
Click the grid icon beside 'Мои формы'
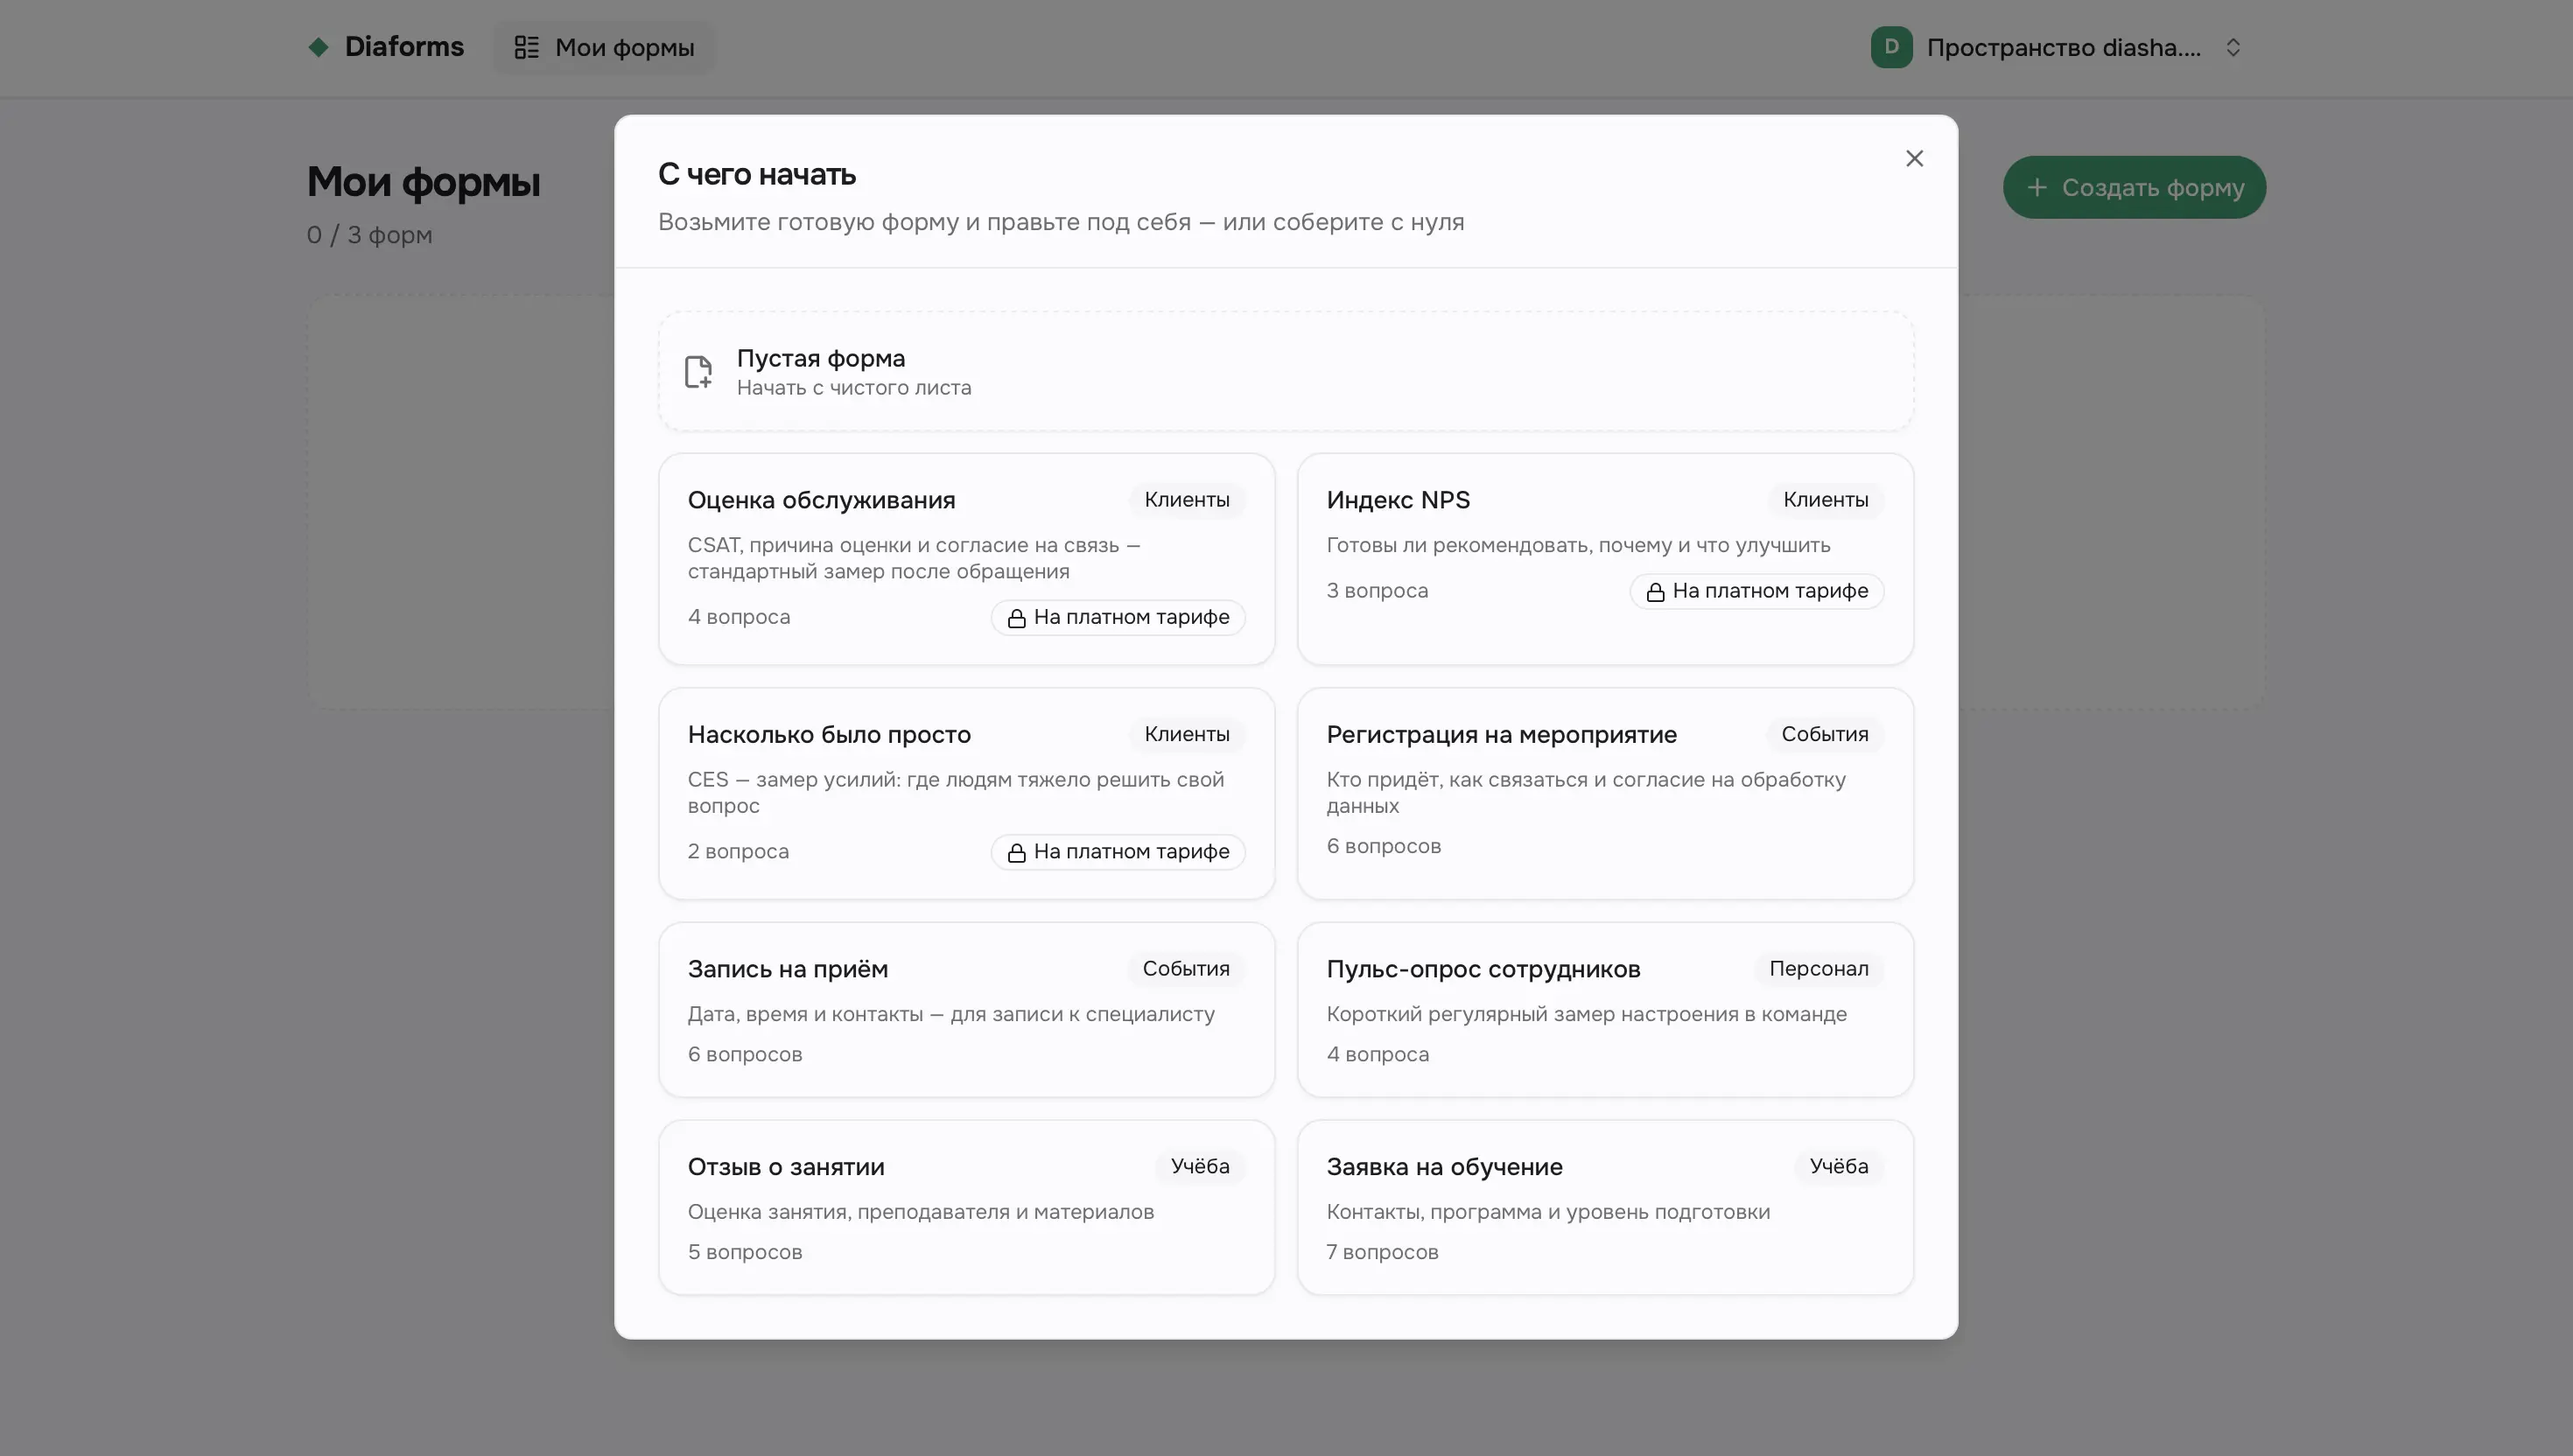tap(526, 47)
